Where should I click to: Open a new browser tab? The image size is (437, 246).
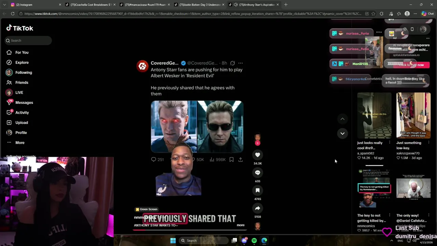[x=286, y=5]
